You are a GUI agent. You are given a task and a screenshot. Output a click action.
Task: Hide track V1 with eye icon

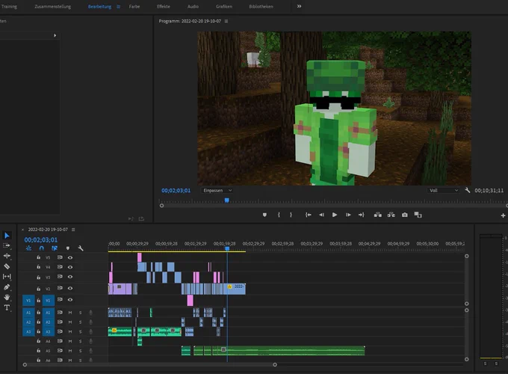pyautogui.click(x=70, y=300)
